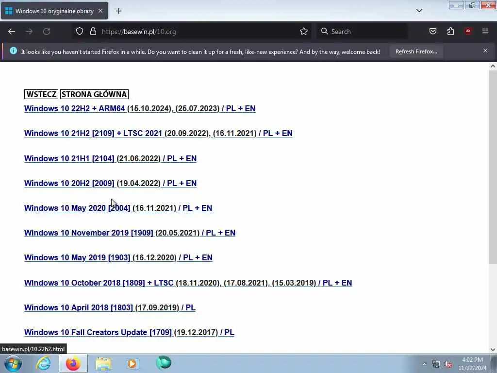The height and width of the screenshot is (373, 497).
Task: Launch Internet Explorer from the taskbar
Action: 43,363
